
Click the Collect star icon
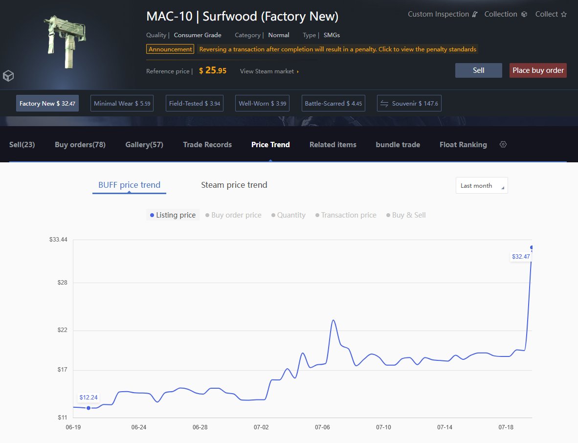564,14
